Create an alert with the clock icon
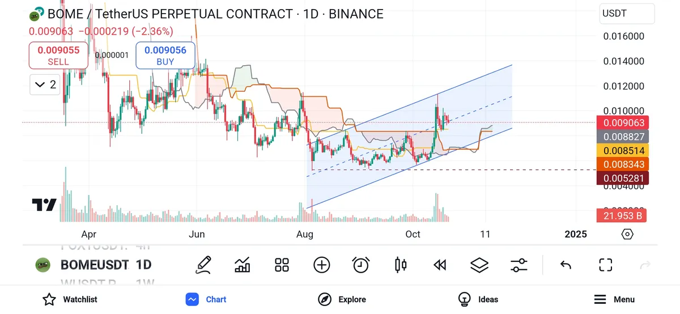 coord(361,265)
